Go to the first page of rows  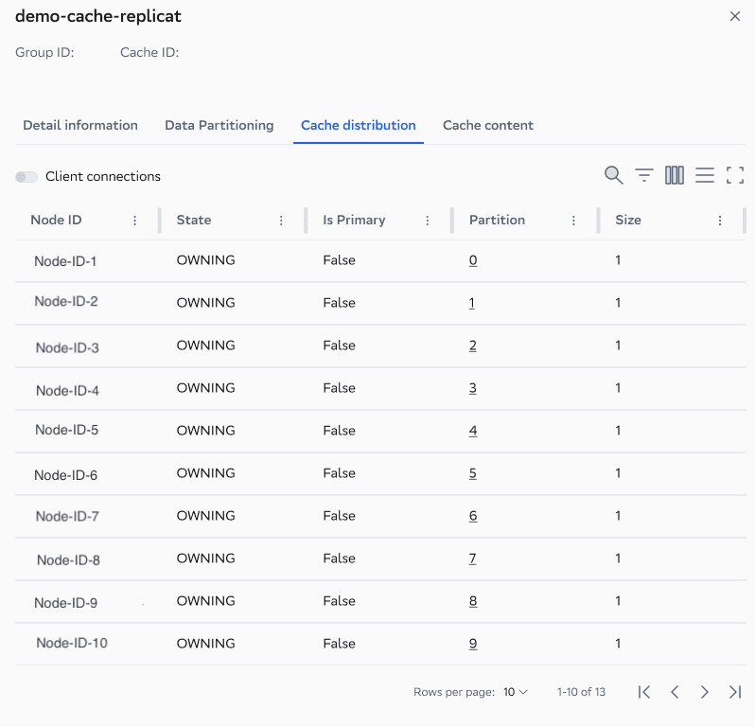tap(644, 692)
